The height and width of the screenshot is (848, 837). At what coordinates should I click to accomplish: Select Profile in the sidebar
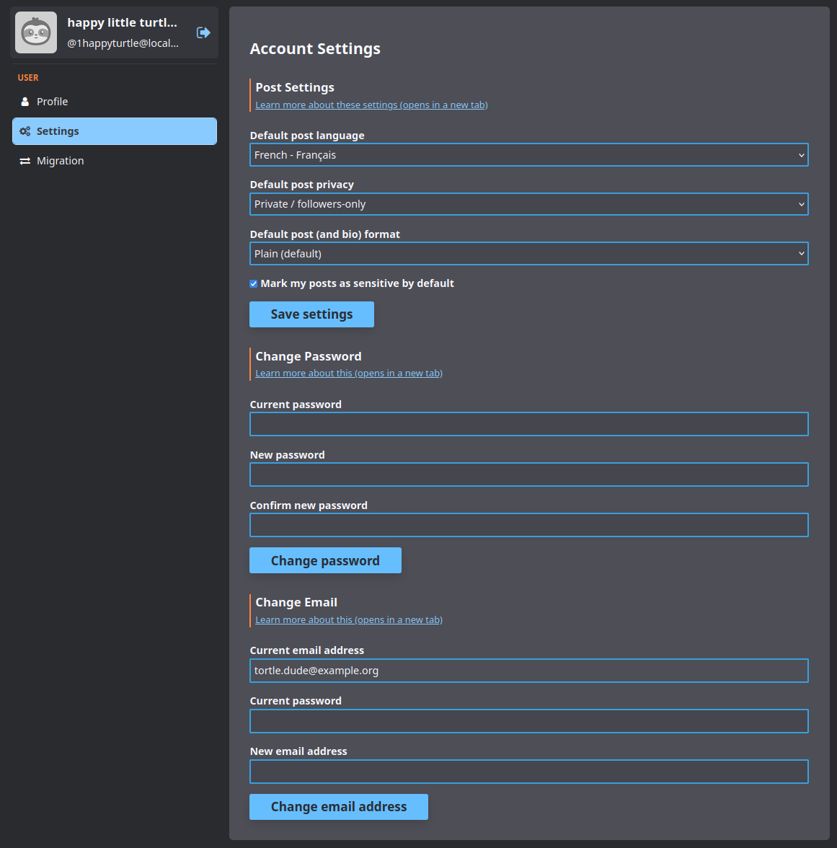point(52,102)
